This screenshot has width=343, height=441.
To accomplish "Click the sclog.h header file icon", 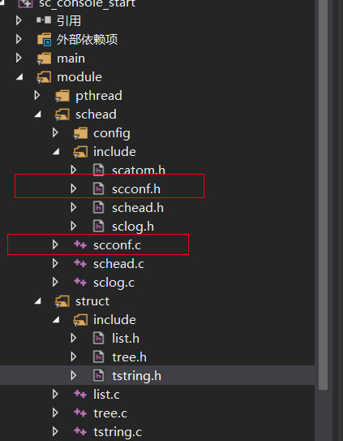I will coord(98,226).
